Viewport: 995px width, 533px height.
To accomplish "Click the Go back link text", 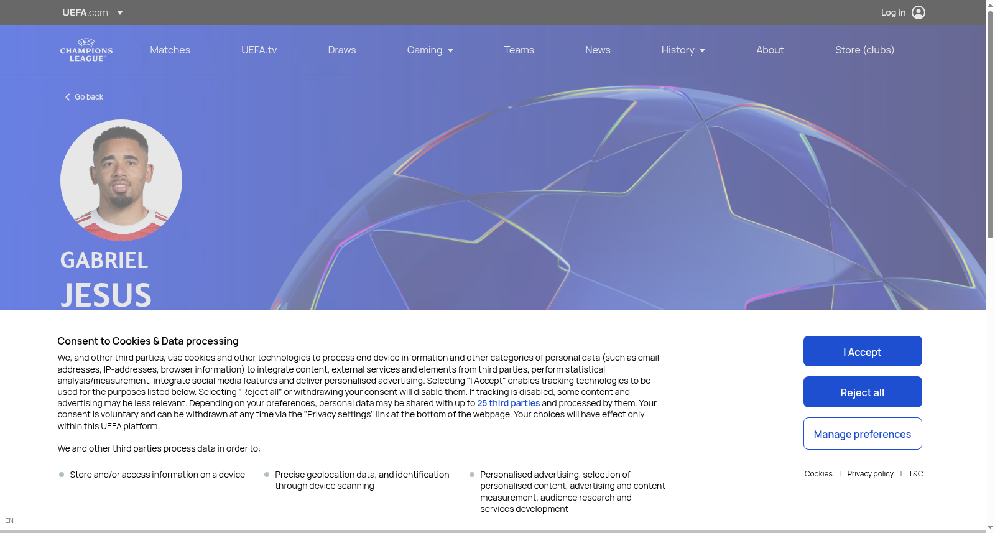I will coord(89,97).
